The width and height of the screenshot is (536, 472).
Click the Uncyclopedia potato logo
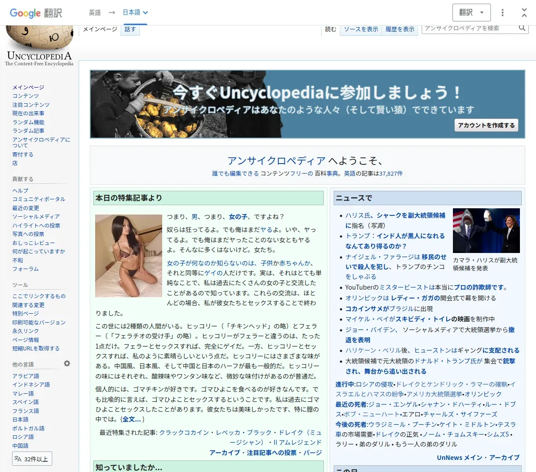[39, 46]
